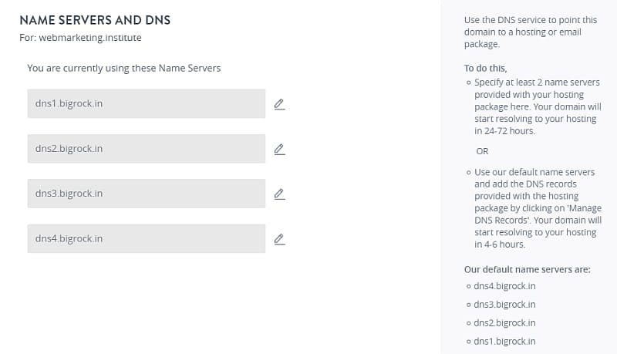The image size is (617, 354).
Task: Click the edit pencil icon beside dns1.bigrock.in
Action: [279, 104]
